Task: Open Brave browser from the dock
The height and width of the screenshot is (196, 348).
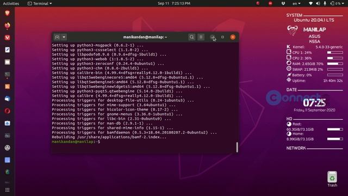Action: click(x=7, y=13)
